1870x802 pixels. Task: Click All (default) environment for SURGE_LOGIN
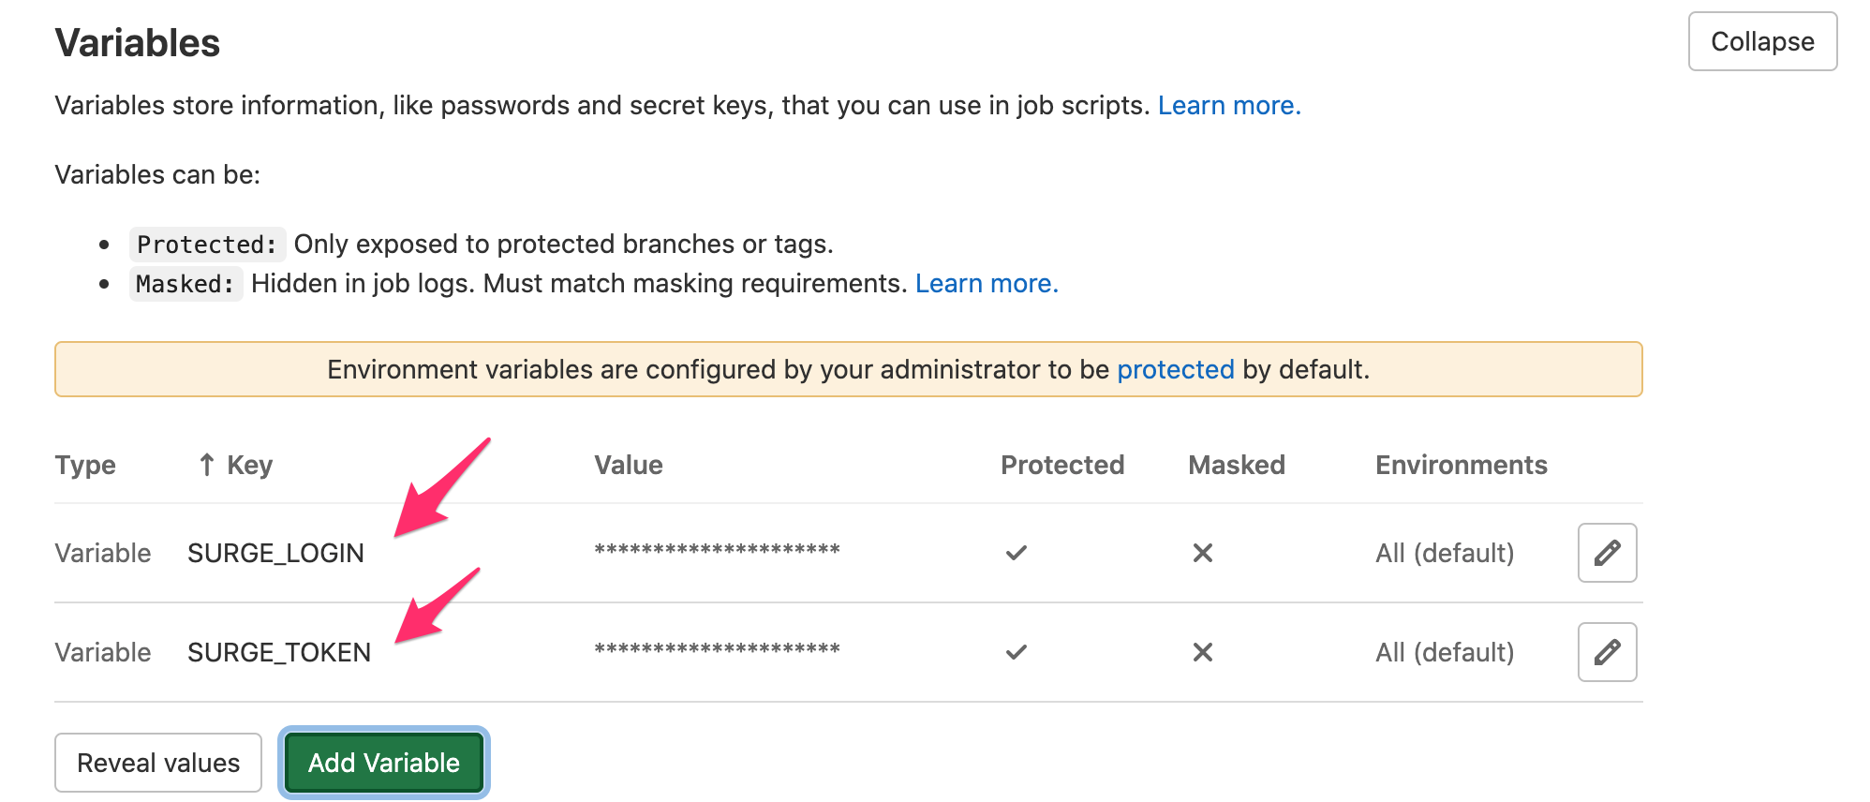[x=1445, y=553]
